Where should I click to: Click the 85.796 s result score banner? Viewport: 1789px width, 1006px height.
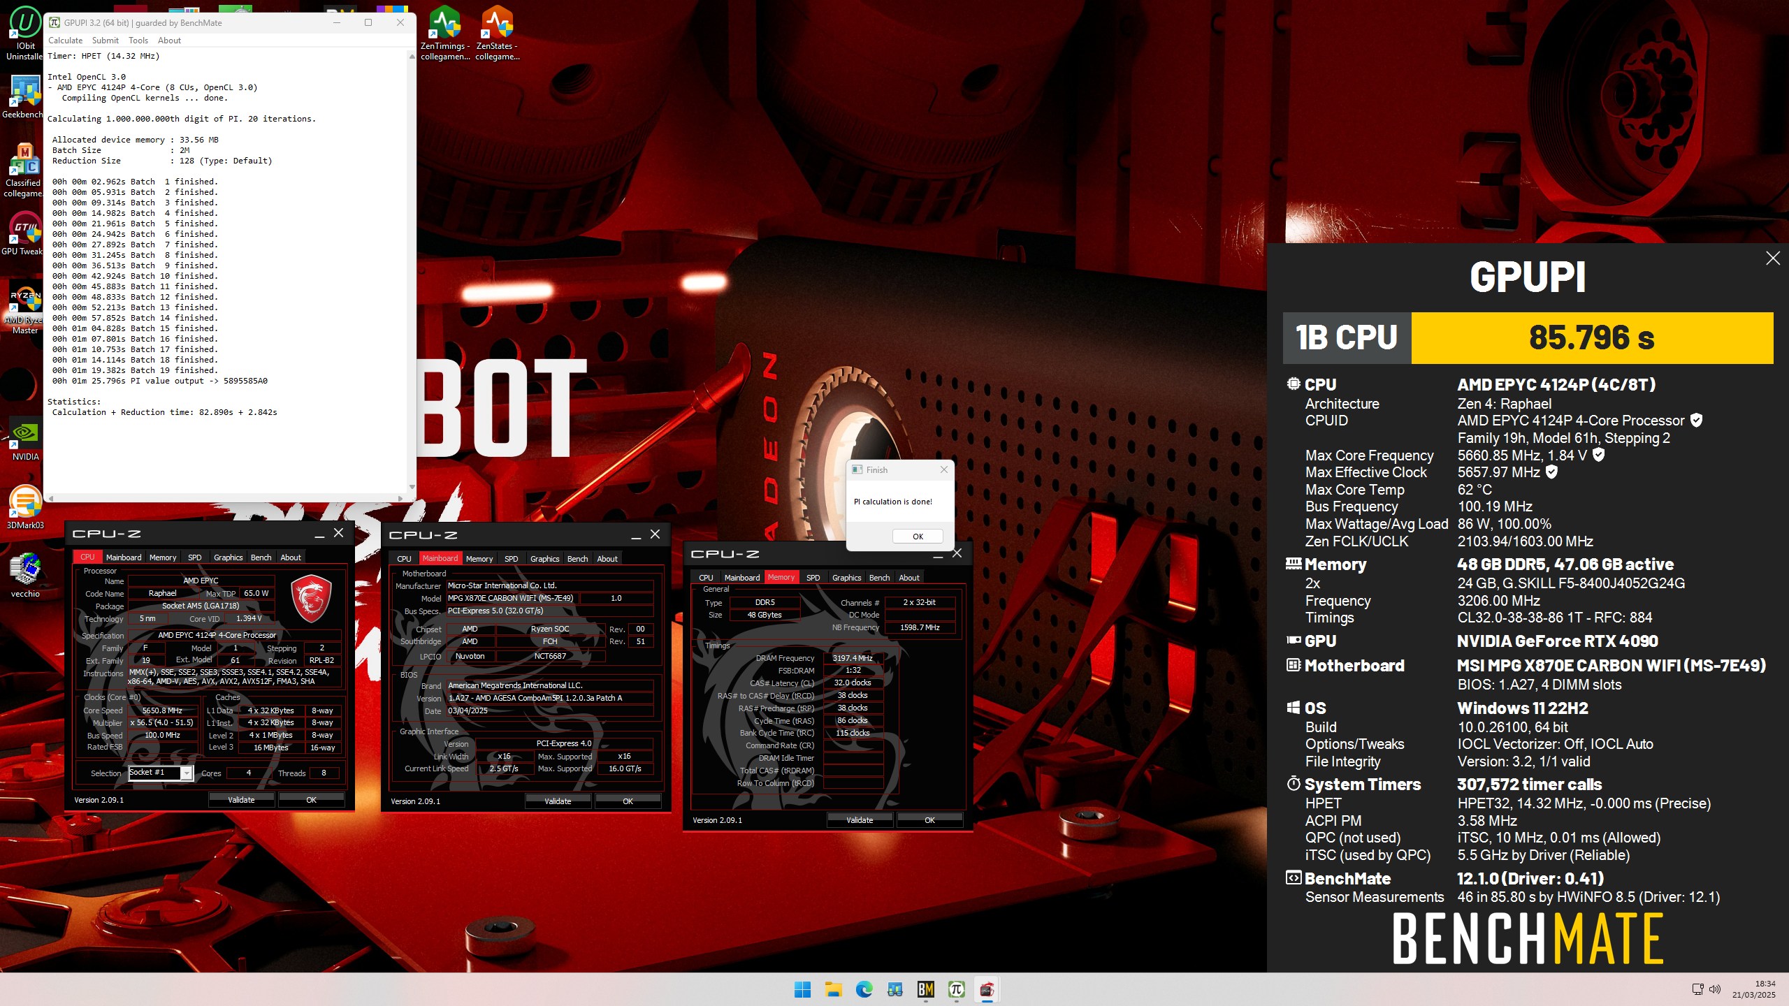pos(1592,338)
